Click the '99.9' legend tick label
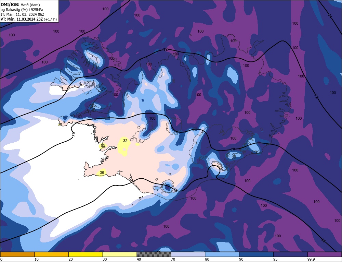Image resolution: width=342 pixels, height=262 pixels. click(x=310, y=259)
